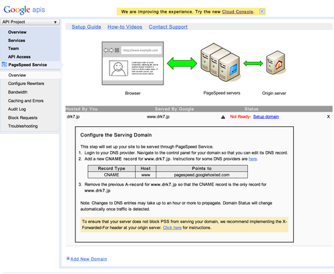Click Add New Domain link
334x274 pixels.
89,259
